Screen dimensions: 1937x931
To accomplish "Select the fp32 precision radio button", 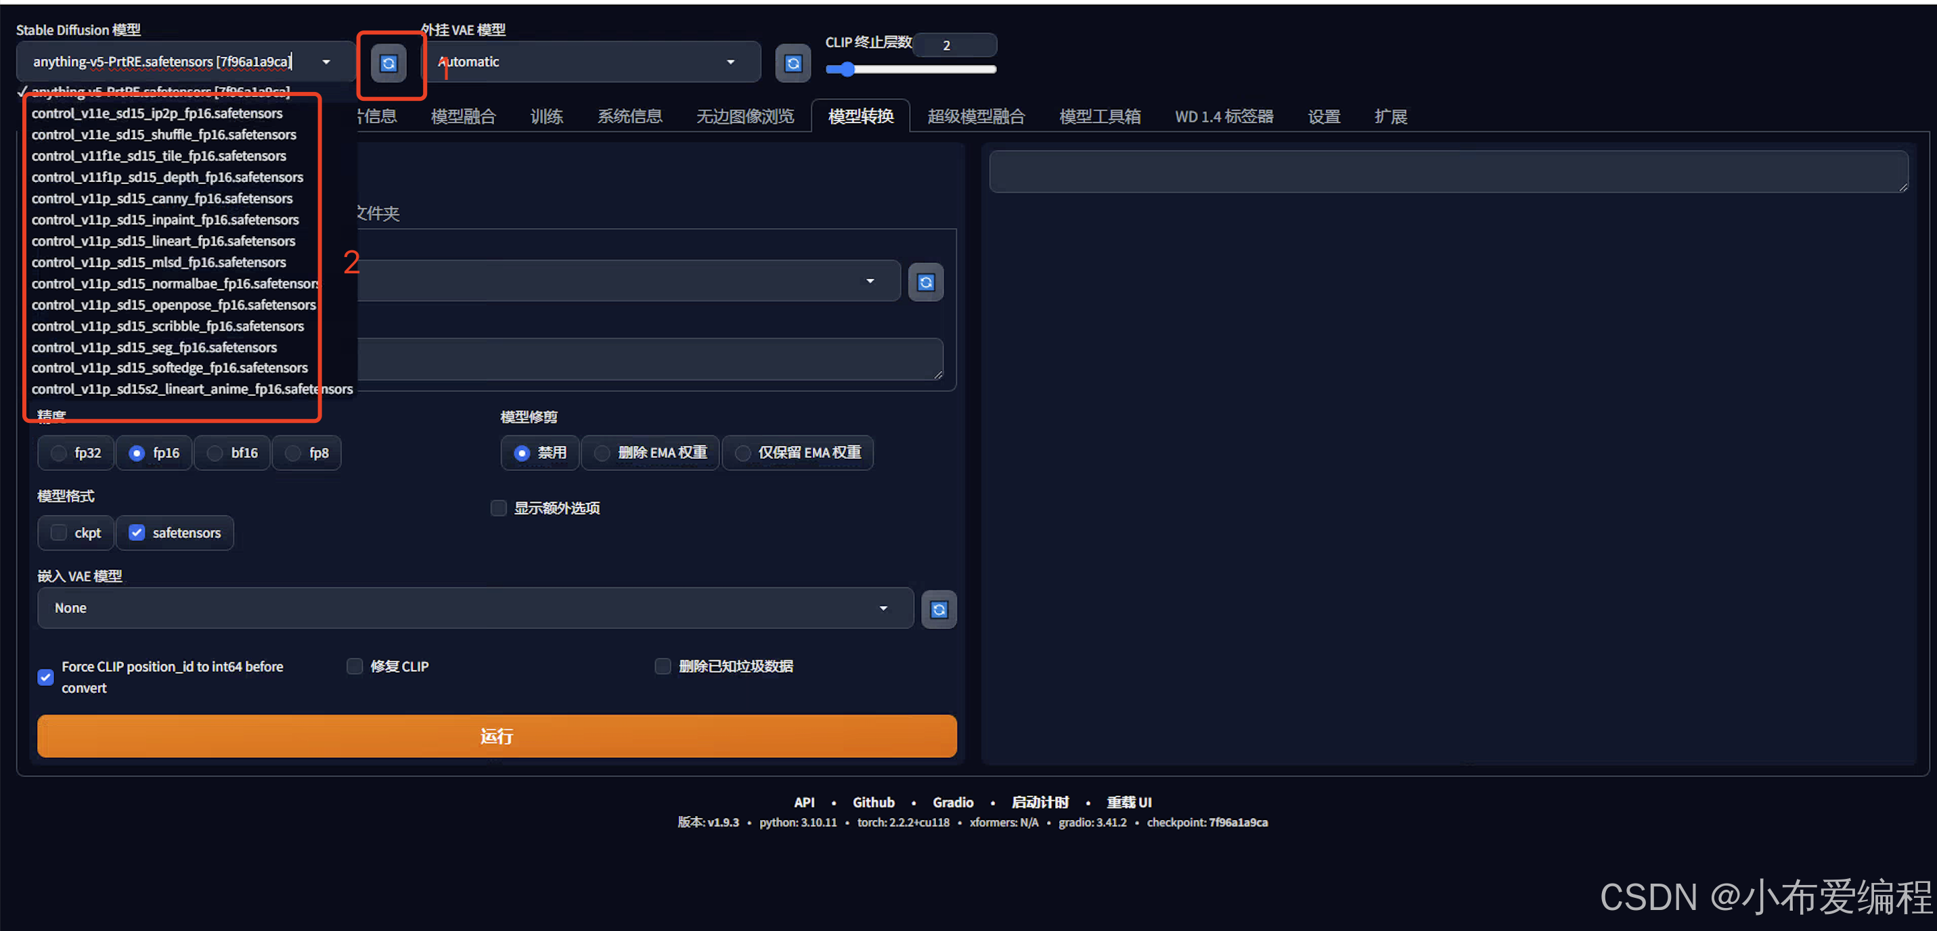I will point(59,453).
